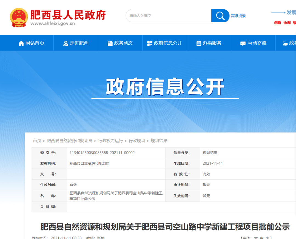Click the chat bubble icon beside 互动交流
296x239 pixels.
(x=243, y=43)
